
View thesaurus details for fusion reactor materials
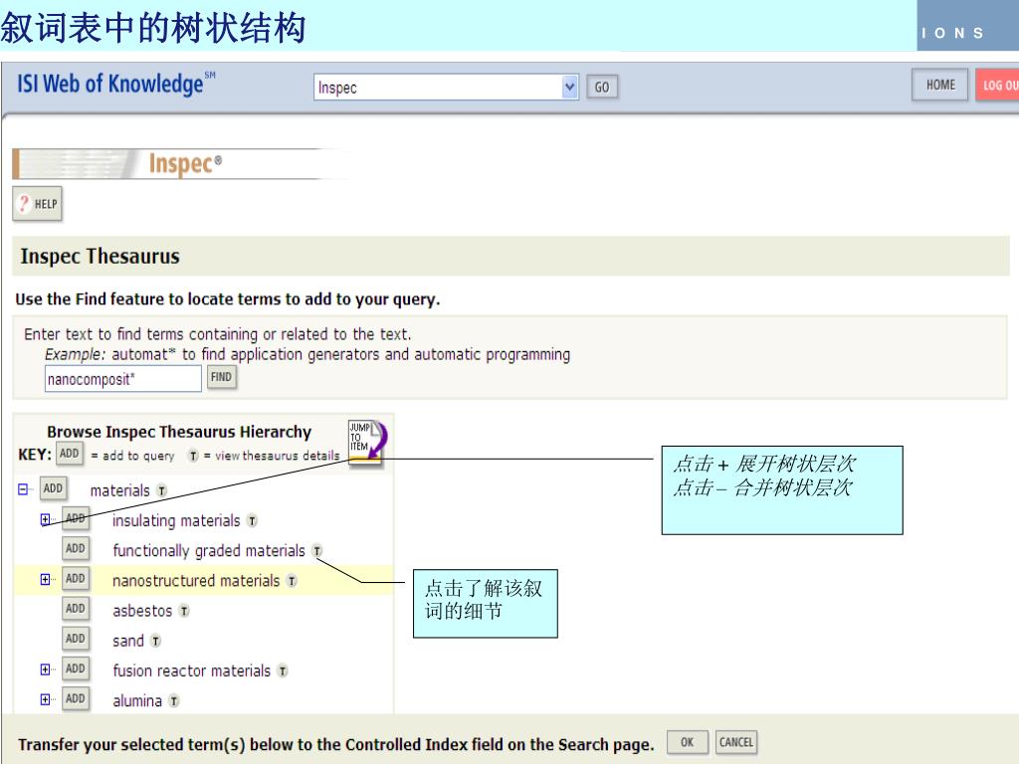pyautogui.click(x=282, y=670)
